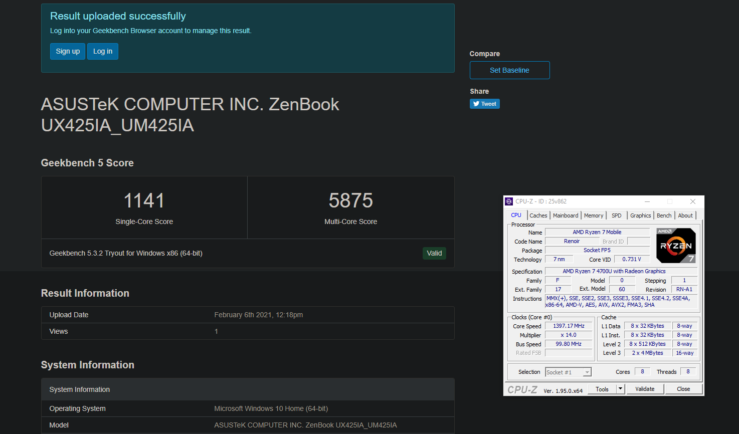
Task: Open the Bench tab in CPU-Z
Action: tap(664, 215)
